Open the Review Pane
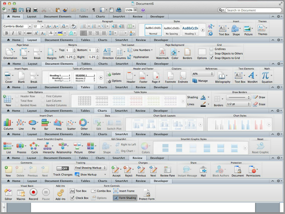285x214 pixels. coord(167,170)
